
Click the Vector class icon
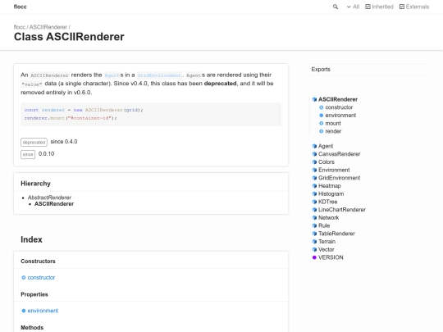tap(314, 249)
